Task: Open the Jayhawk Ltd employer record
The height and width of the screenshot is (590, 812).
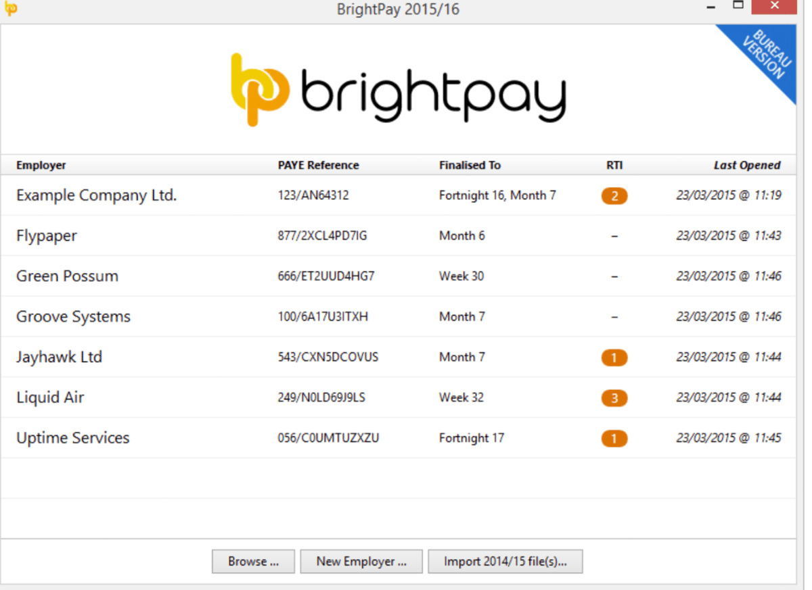Action: click(59, 358)
